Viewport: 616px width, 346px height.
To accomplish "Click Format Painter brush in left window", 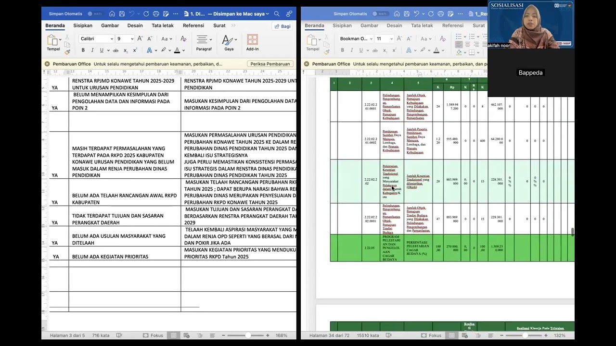I will tap(67, 52).
